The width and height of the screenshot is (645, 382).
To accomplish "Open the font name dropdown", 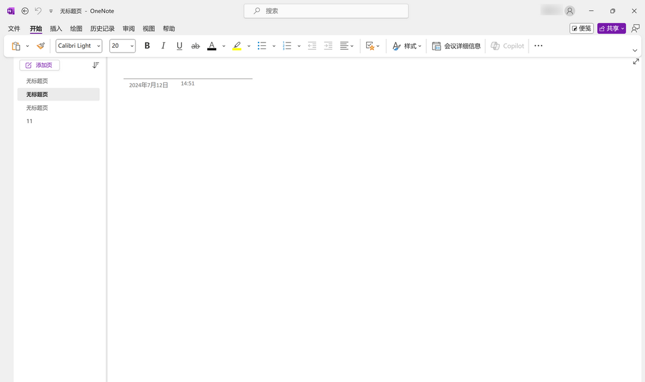I will click(98, 45).
